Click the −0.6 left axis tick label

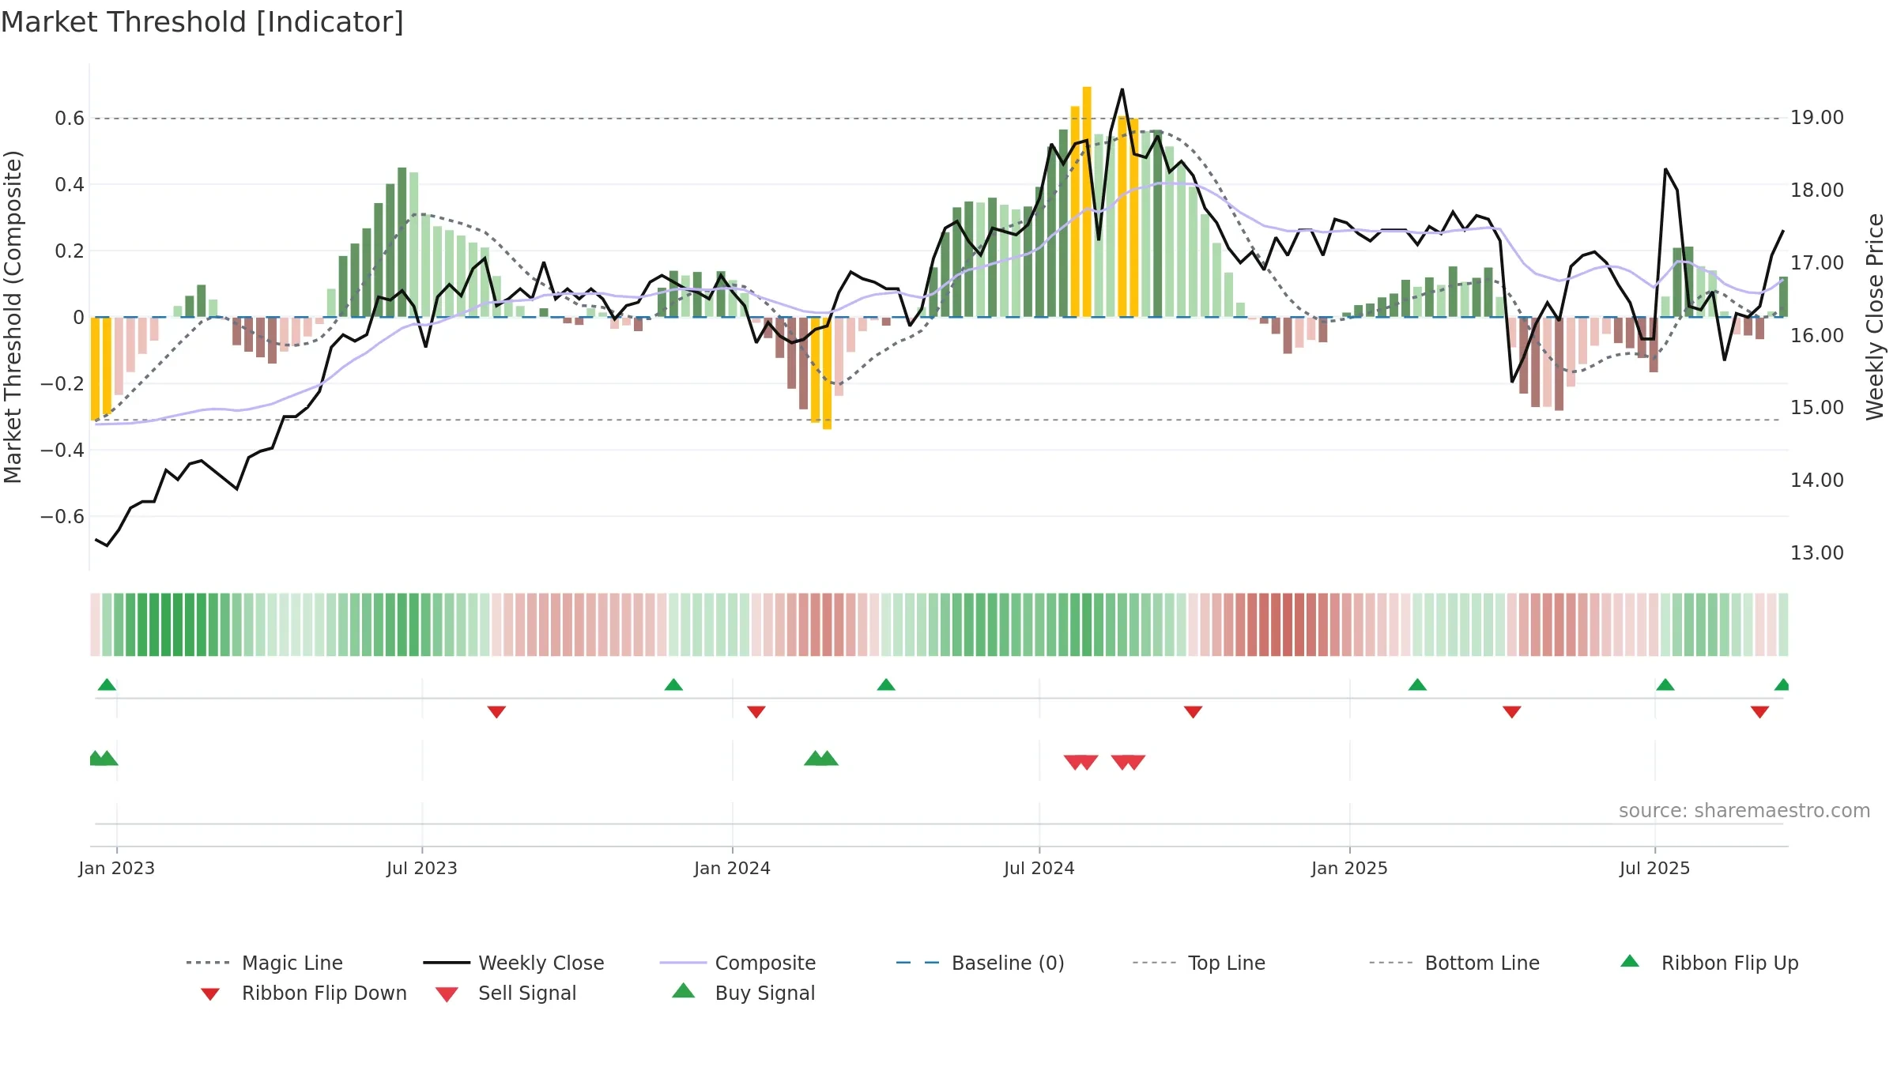(62, 517)
